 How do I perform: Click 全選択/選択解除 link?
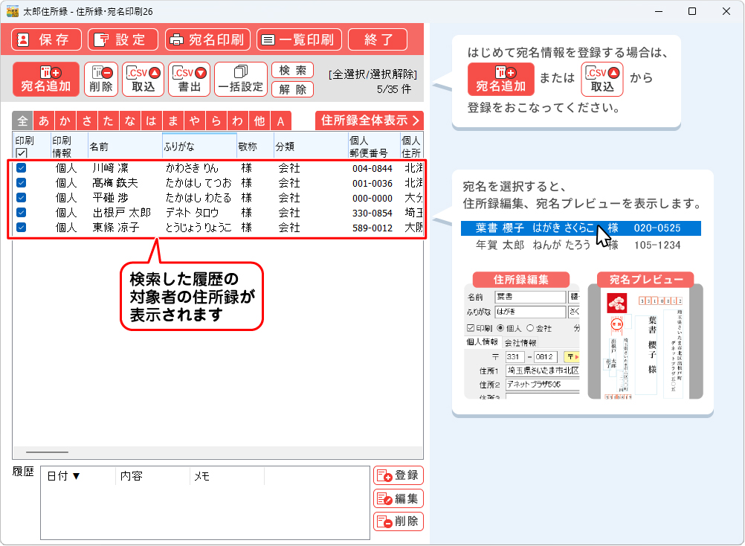click(x=372, y=74)
